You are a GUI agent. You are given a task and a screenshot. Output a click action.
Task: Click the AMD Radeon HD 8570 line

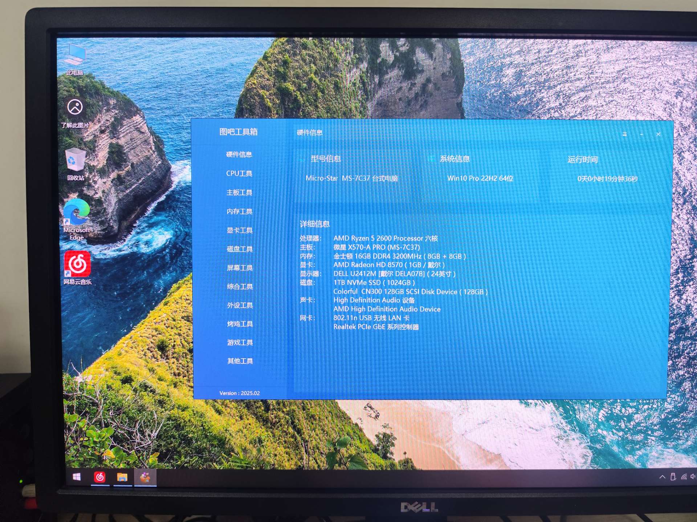[389, 265]
